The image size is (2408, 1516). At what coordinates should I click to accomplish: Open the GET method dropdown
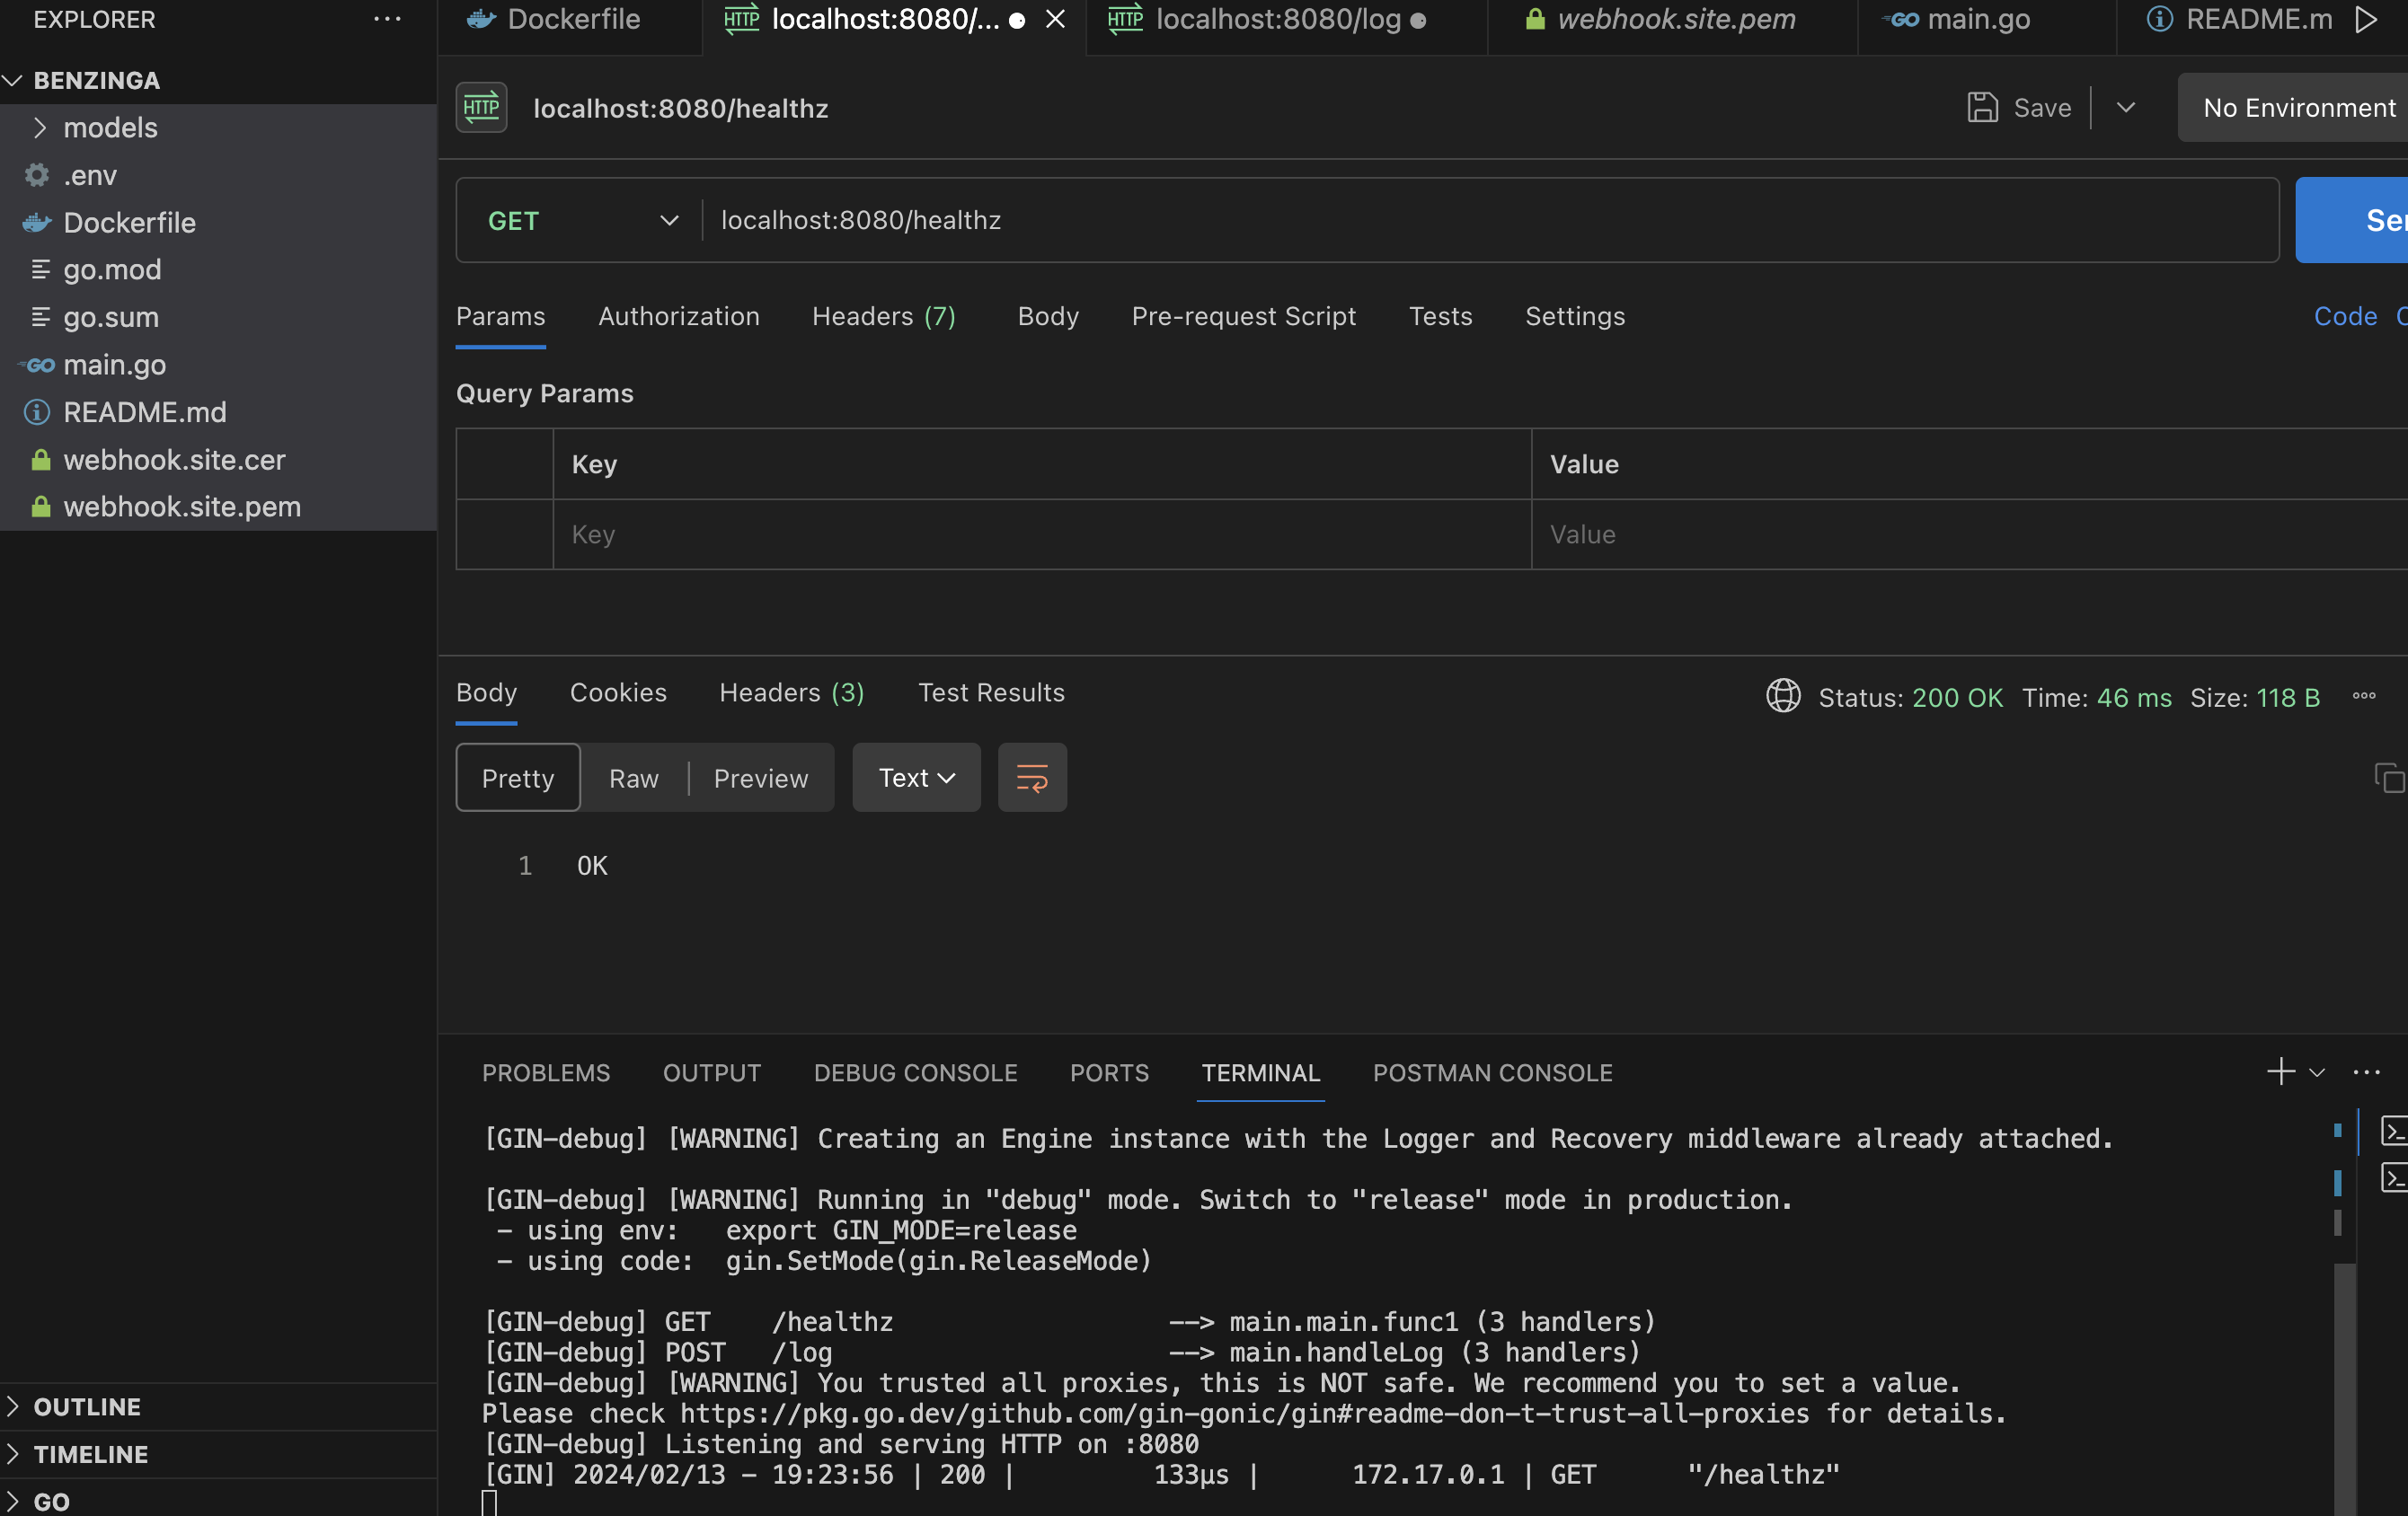click(x=582, y=221)
